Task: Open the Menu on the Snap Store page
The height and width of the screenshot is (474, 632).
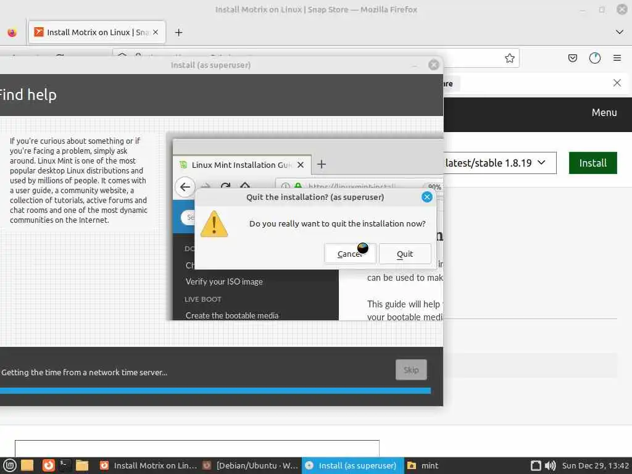Action: click(604, 112)
